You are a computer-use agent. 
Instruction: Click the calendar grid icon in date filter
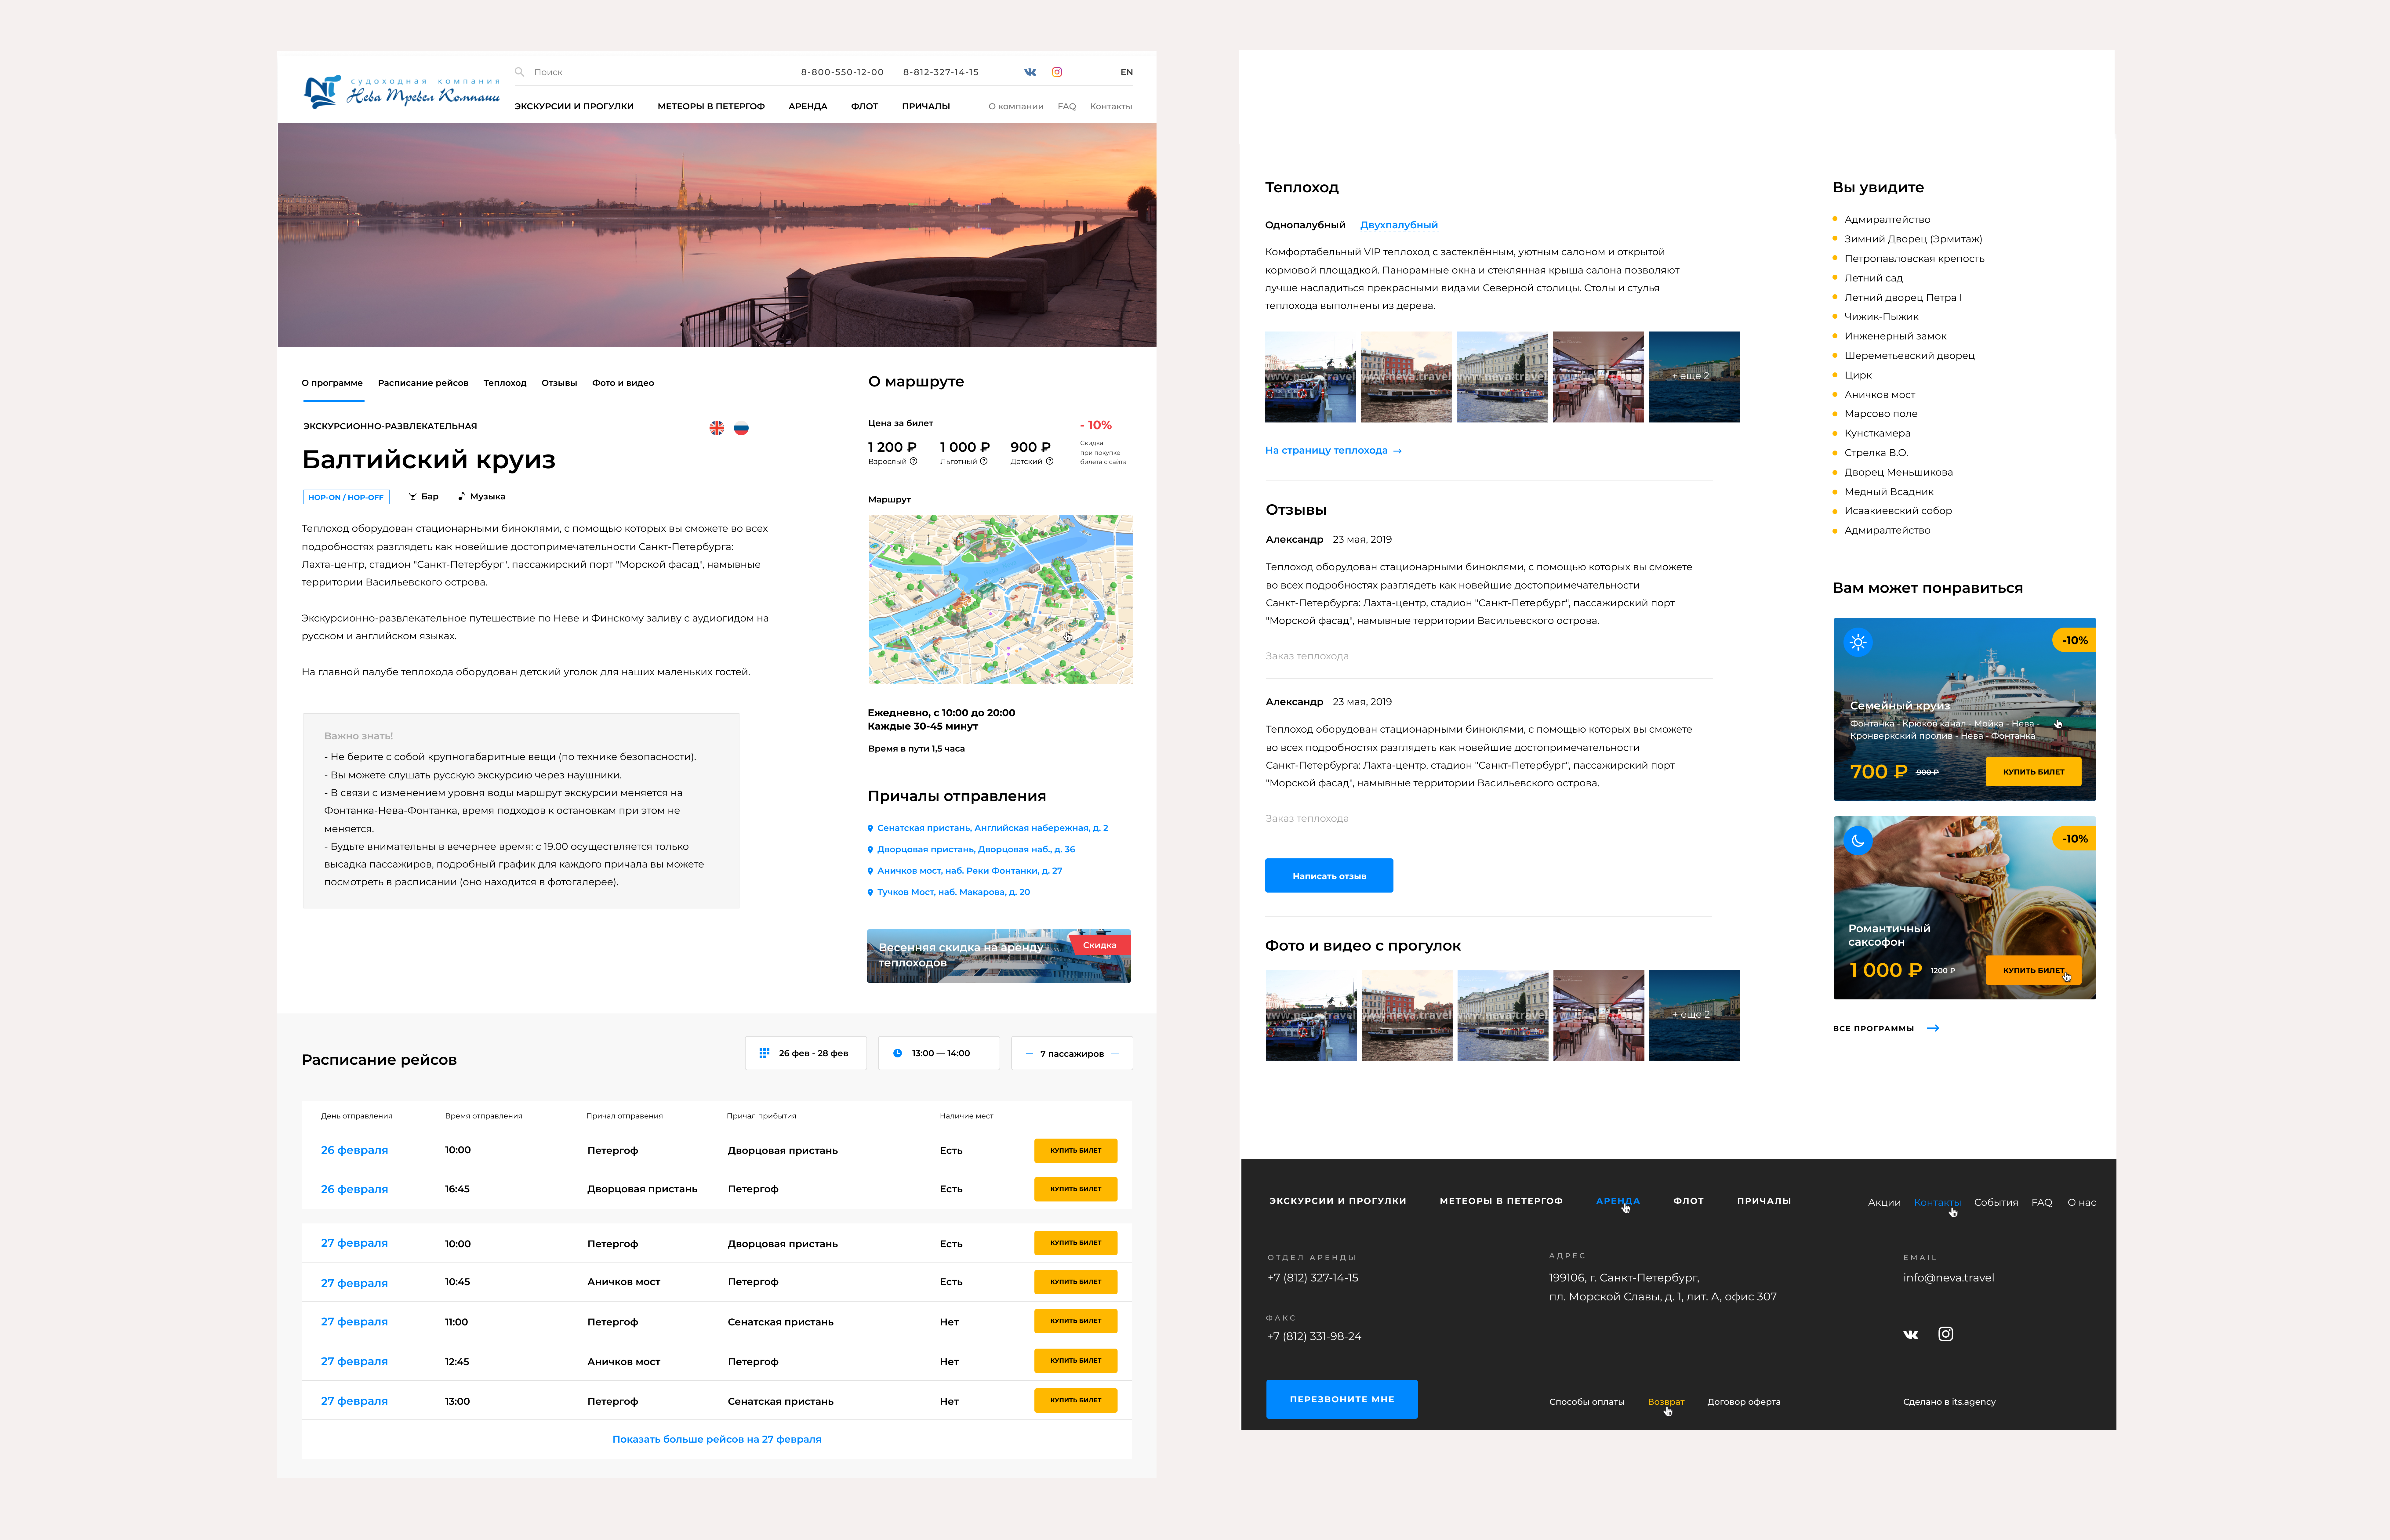tap(764, 1053)
